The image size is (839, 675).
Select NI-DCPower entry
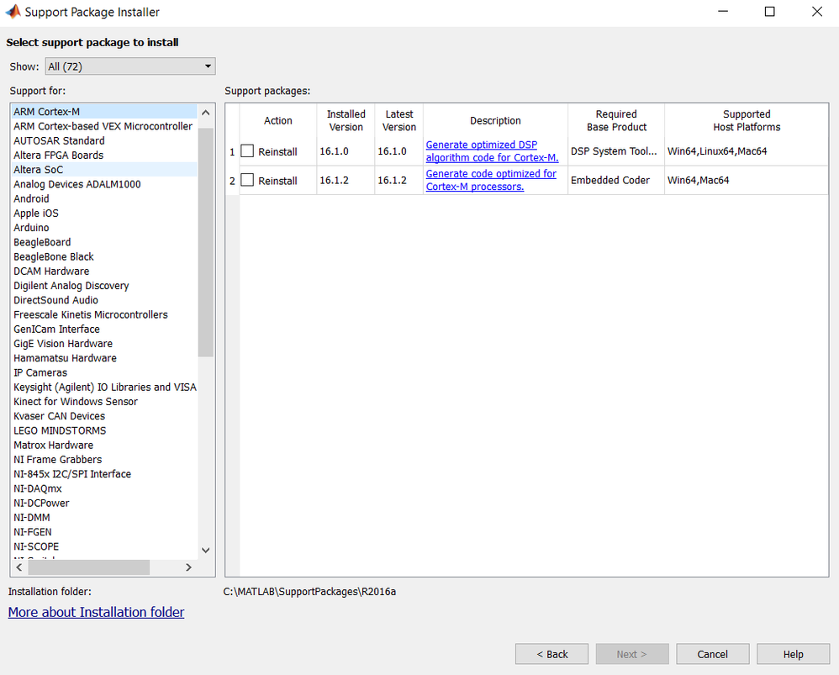[x=104, y=503]
